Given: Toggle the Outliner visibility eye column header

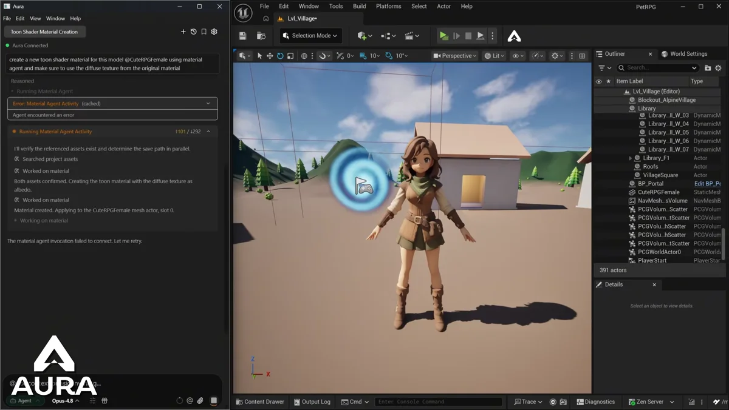Looking at the screenshot, I should point(599,81).
